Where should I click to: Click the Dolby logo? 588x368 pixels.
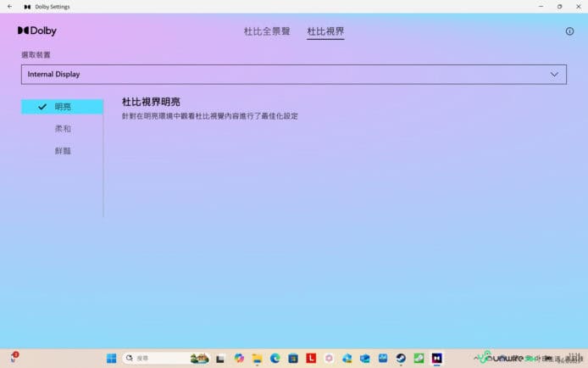pyautogui.click(x=37, y=31)
